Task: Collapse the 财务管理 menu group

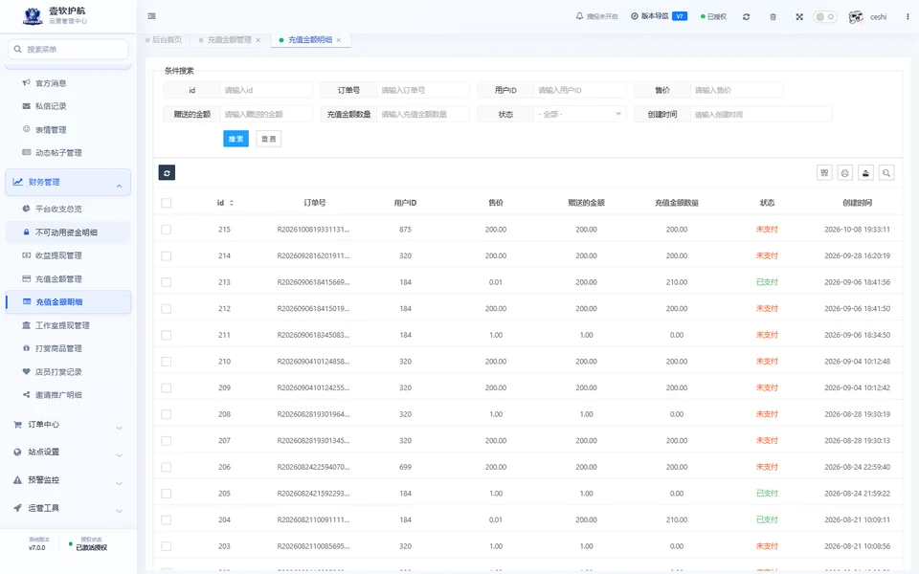Action: click(68, 182)
